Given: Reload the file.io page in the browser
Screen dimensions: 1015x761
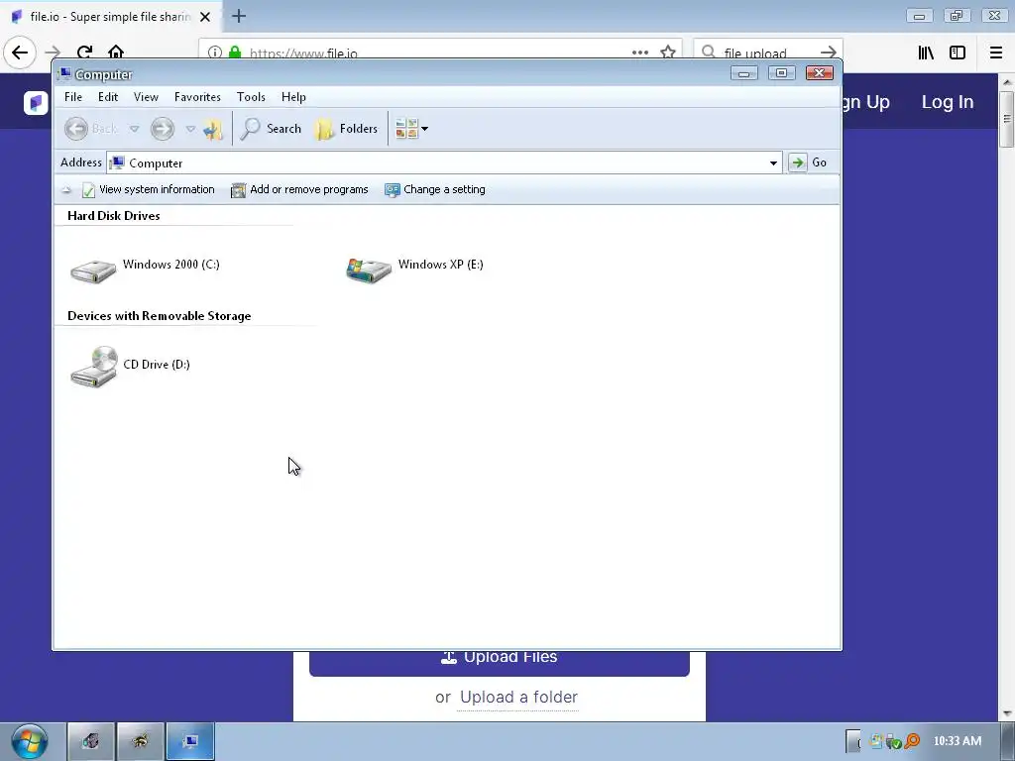Looking at the screenshot, I should click(x=85, y=53).
